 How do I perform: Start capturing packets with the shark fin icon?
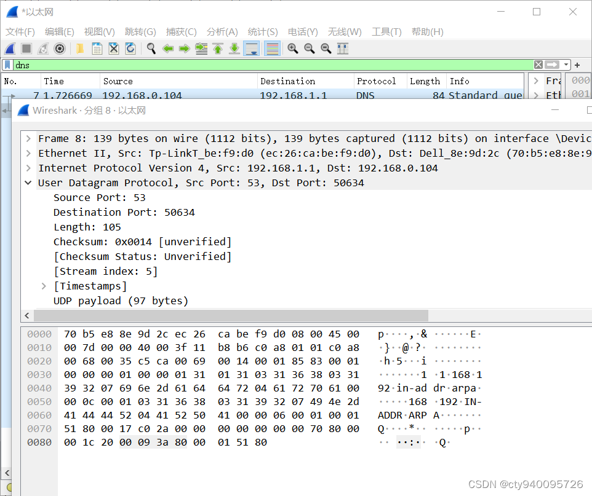click(10, 49)
